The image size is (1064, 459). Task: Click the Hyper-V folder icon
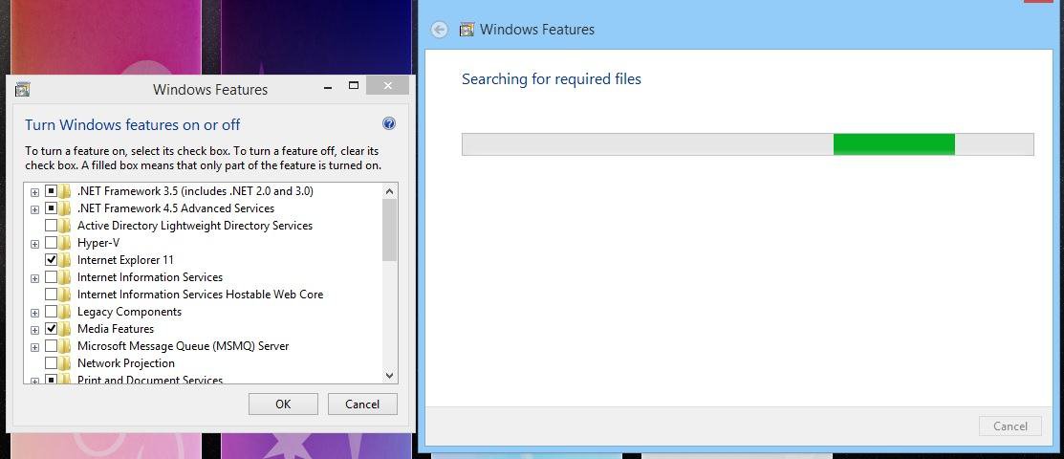tap(65, 243)
